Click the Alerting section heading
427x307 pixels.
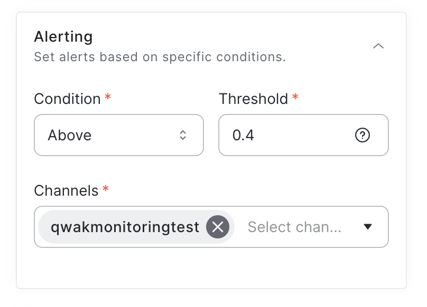[x=63, y=37]
